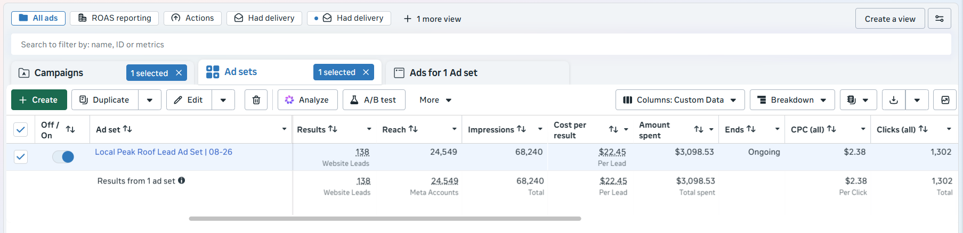Click the 24,549 total reach summary value

coord(444,181)
